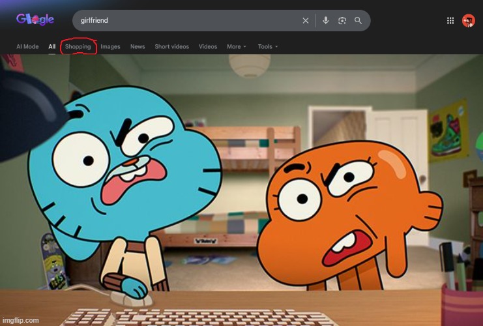Image resolution: width=483 pixels, height=326 pixels.
Task: Switch to Images tab
Action: pyautogui.click(x=110, y=46)
